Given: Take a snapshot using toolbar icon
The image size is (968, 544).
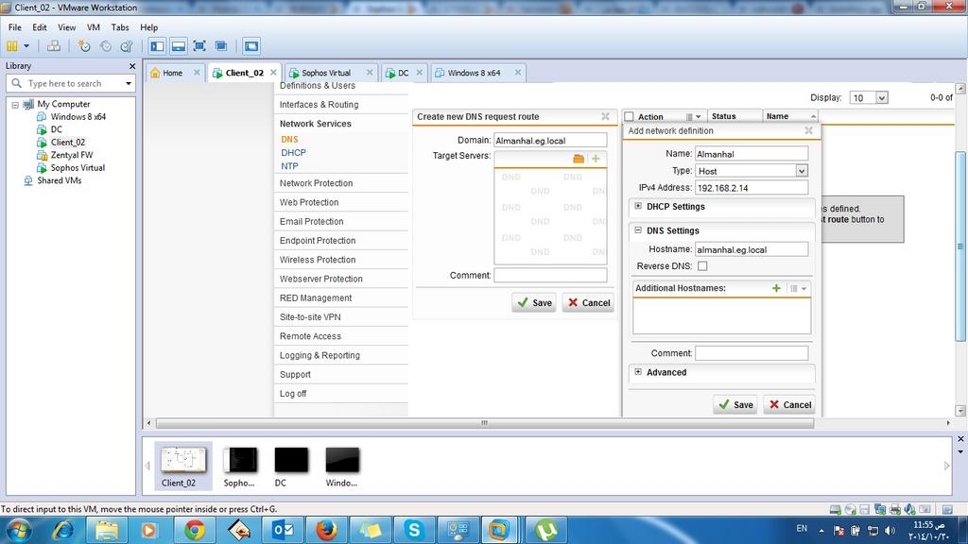Looking at the screenshot, I should 84,46.
